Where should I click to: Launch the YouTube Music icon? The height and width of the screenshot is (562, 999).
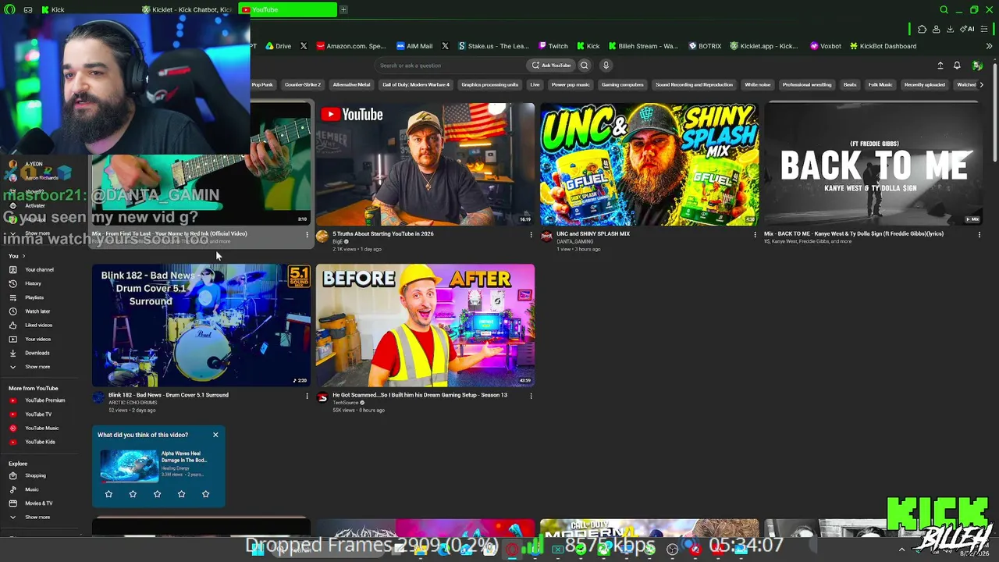(x=12, y=429)
